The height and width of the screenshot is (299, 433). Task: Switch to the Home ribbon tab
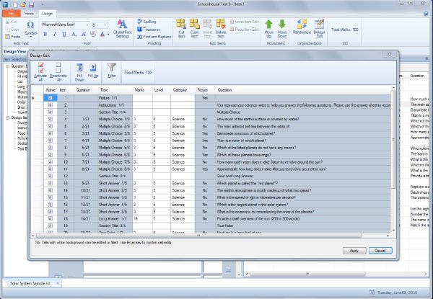[x=29, y=13]
